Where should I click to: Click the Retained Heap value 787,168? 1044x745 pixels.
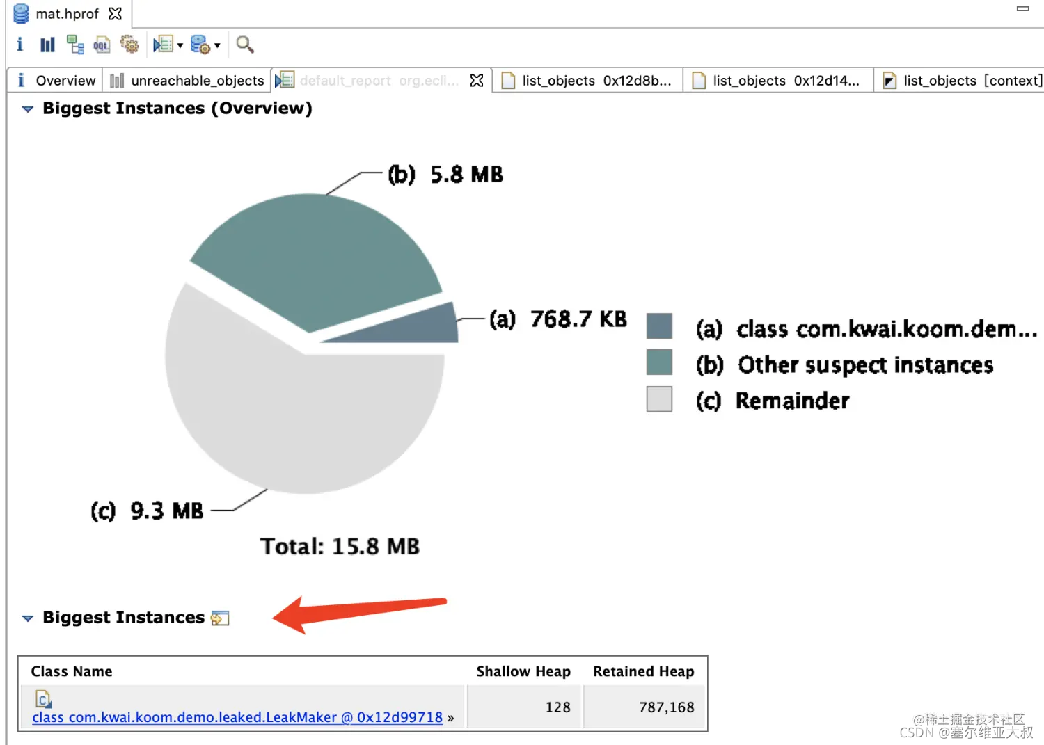click(x=667, y=707)
